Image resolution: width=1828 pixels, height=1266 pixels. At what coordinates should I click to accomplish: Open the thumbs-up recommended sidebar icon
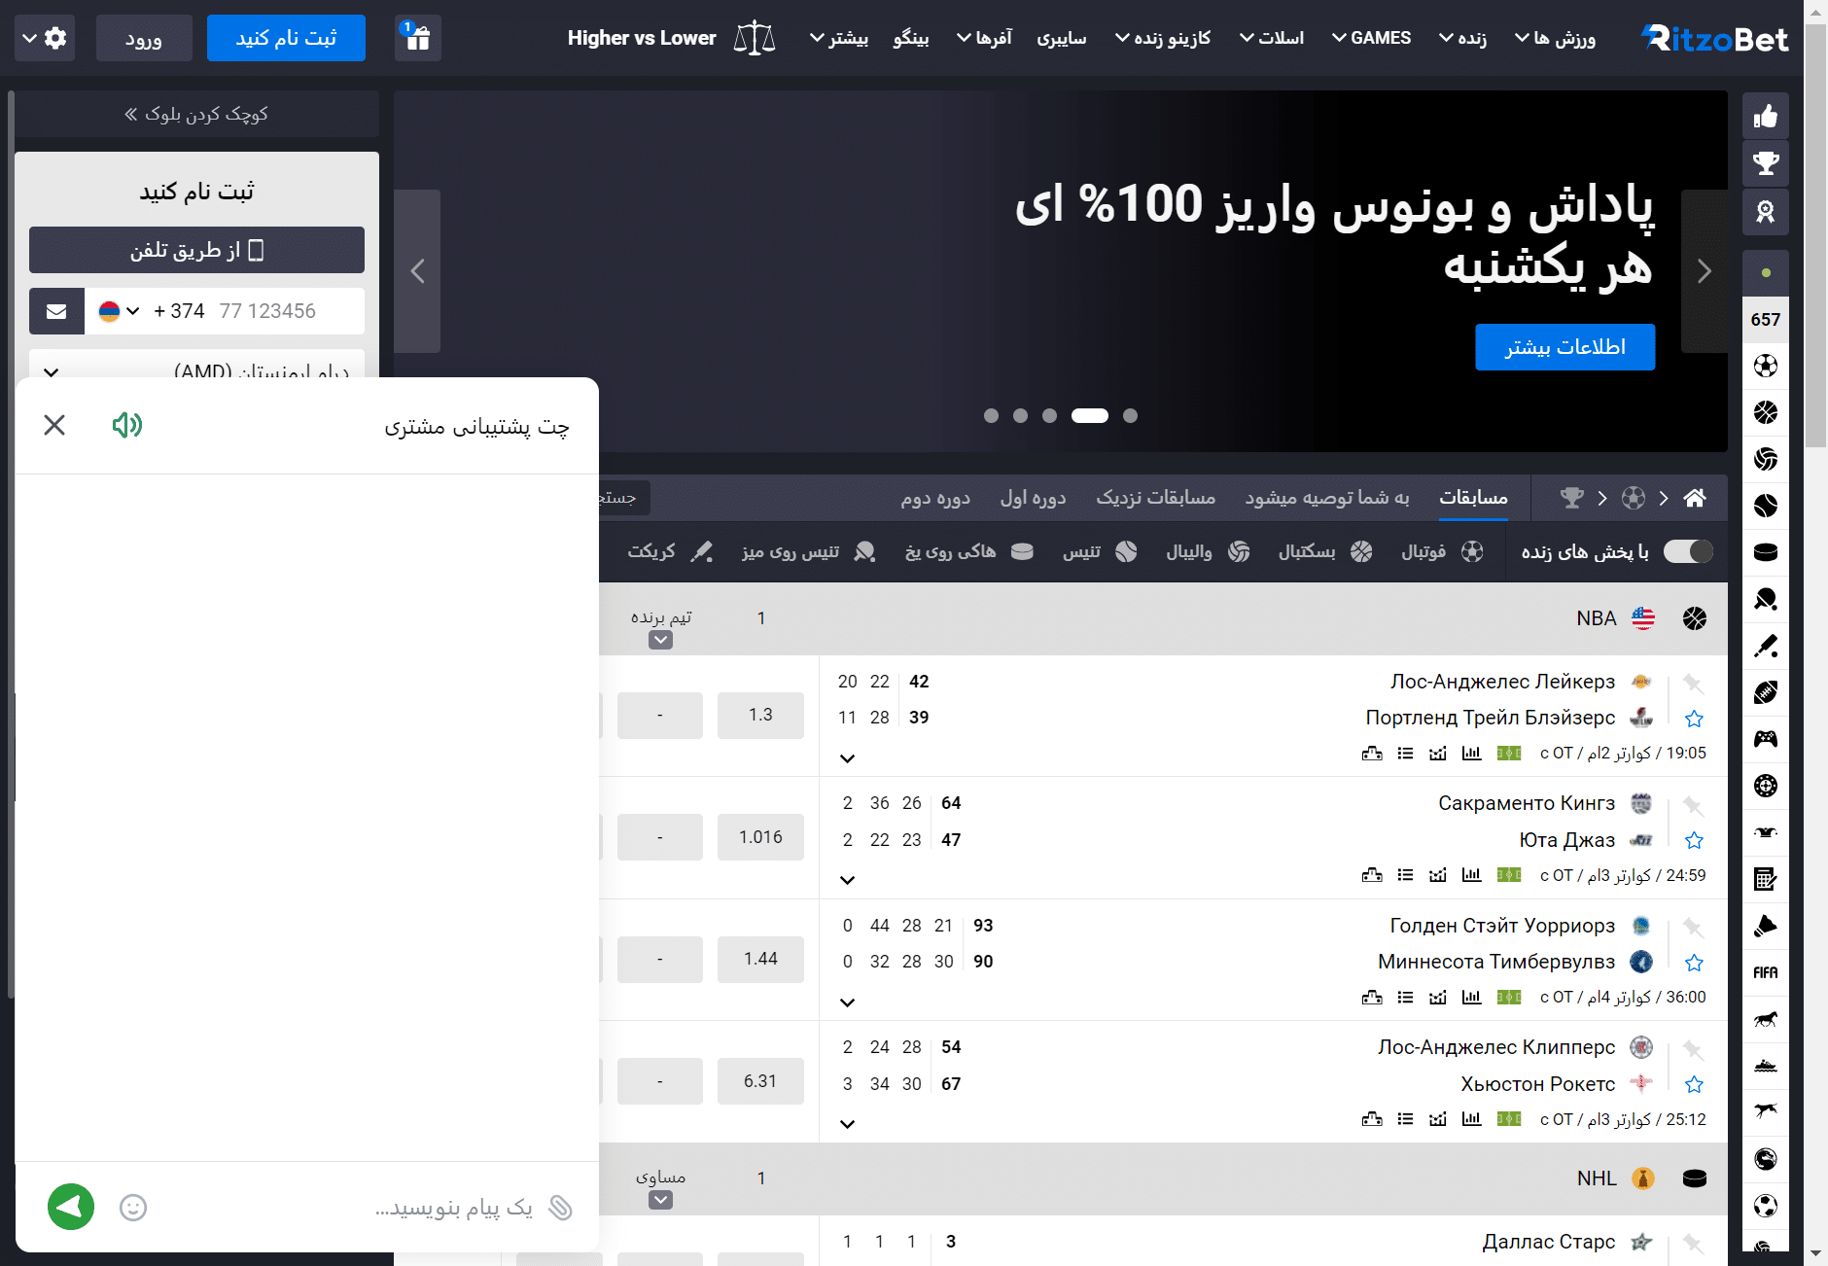click(x=1766, y=117)
